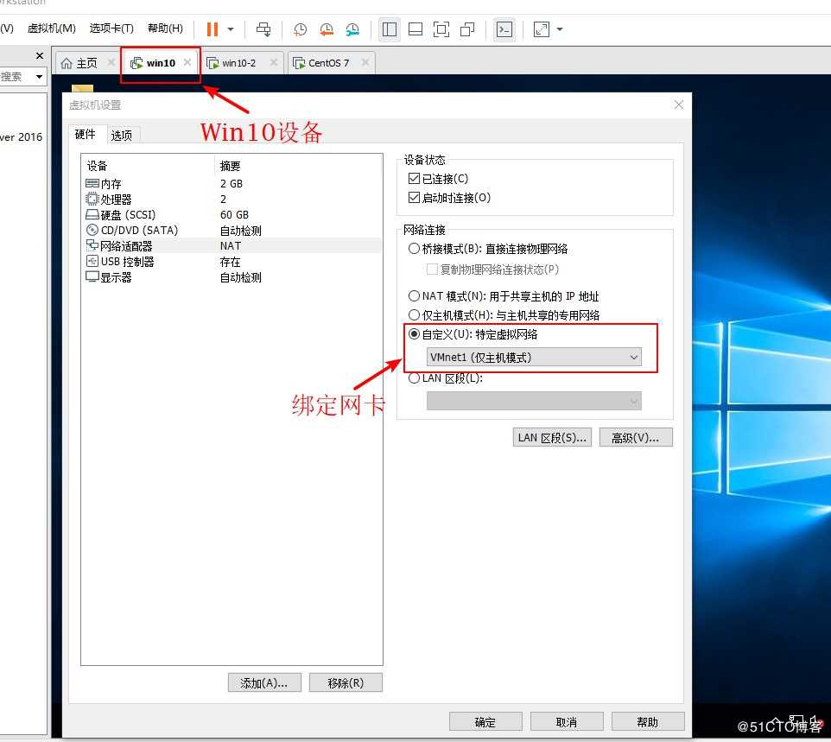This screenshot has height=742, width=831.
Task: Select the CD/DVD (SATA) device row
Action: tap(232, 231)
